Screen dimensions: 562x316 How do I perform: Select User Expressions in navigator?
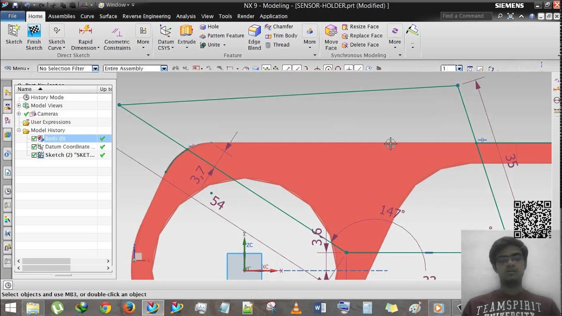[x=50, y=122]
